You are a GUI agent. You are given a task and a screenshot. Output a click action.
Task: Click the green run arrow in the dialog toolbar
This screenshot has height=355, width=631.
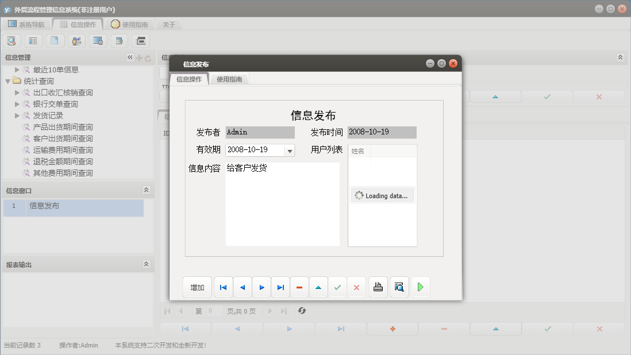coord(420,287)
